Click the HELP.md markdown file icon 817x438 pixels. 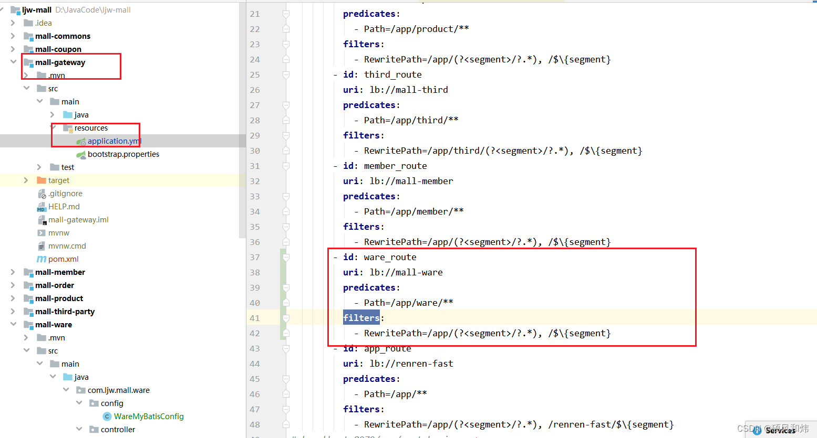tap(42, 207)
